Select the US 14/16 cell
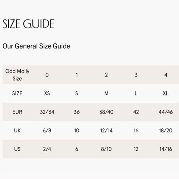Screen dimensions: 179x179 (166, 149)
